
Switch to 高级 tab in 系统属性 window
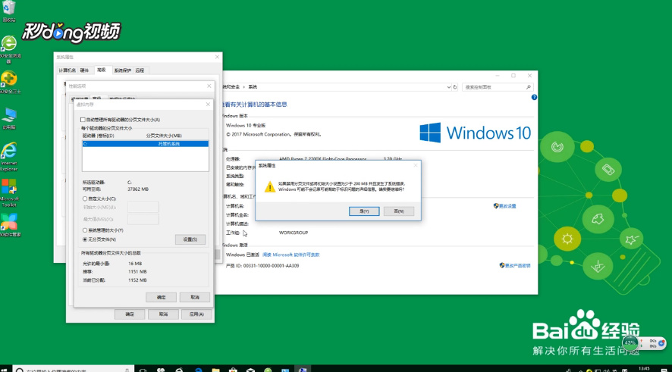click(x=101, y=70)
